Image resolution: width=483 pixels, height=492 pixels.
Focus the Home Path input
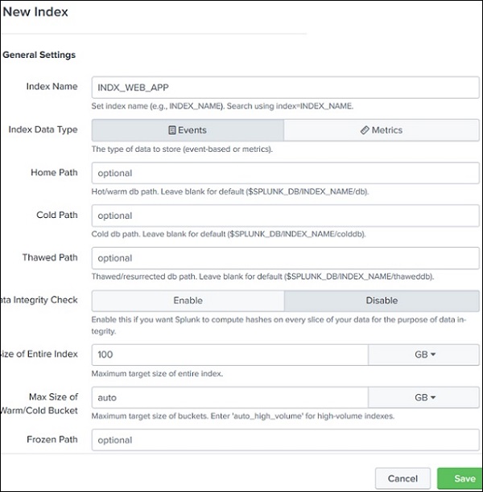[x=286, y=173]
